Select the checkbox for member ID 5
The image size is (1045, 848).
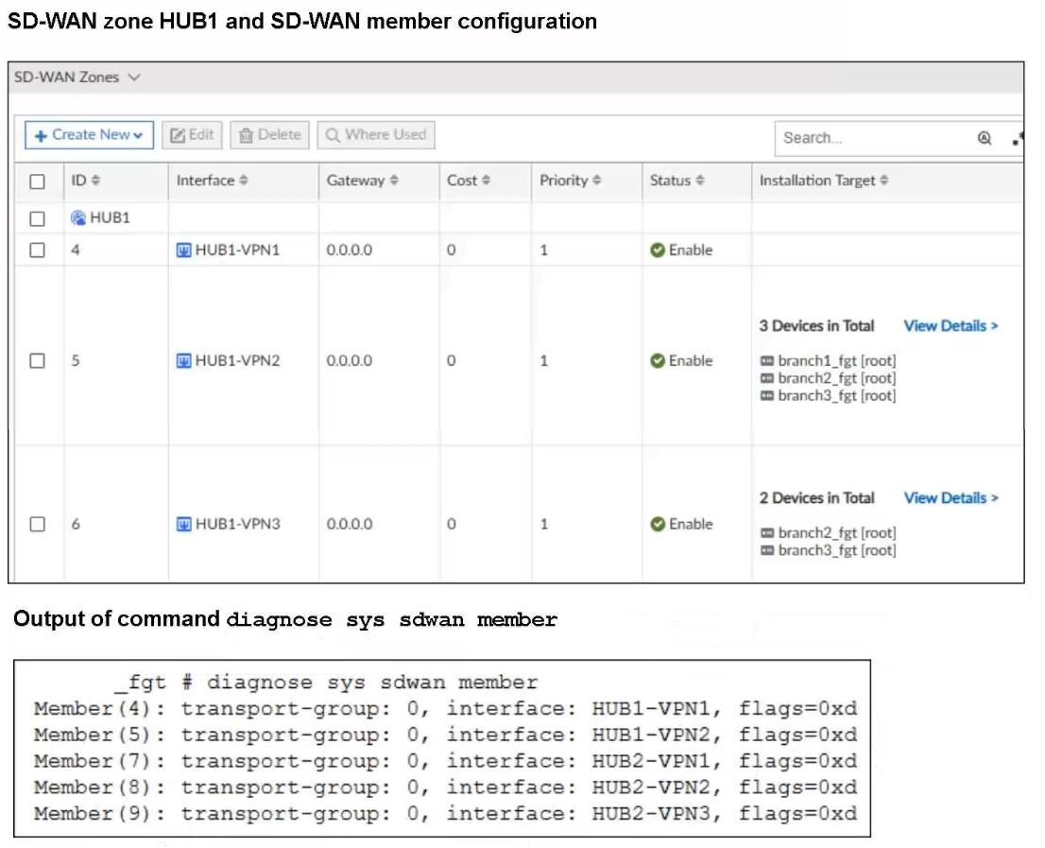(38, 361)
